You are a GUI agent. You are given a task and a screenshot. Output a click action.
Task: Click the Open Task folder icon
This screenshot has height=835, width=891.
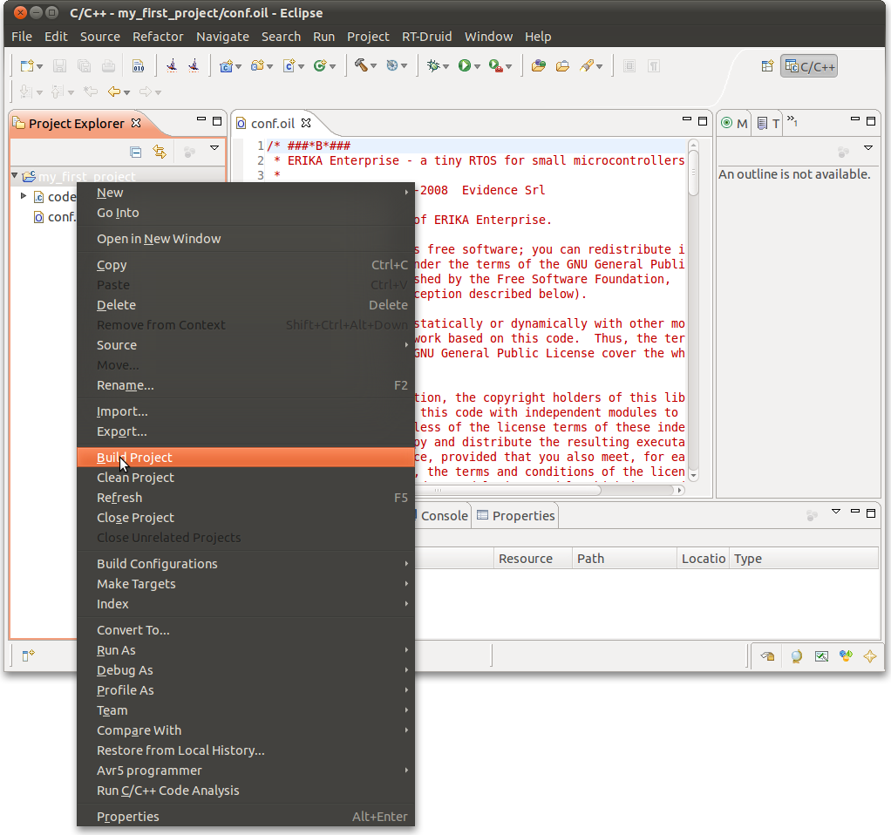(x=562, y=66)
